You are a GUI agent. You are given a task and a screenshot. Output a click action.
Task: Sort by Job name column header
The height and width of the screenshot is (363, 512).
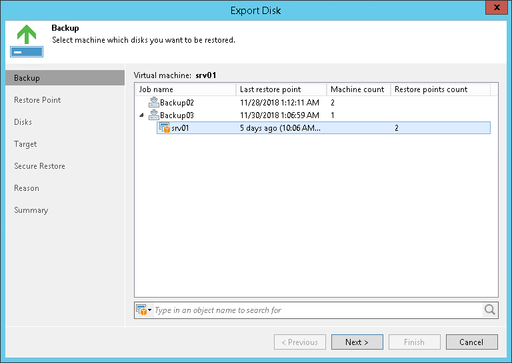[x=185, y=89]
